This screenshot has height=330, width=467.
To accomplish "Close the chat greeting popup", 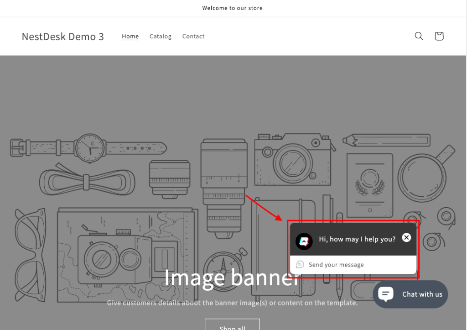I will click(406, 238).
